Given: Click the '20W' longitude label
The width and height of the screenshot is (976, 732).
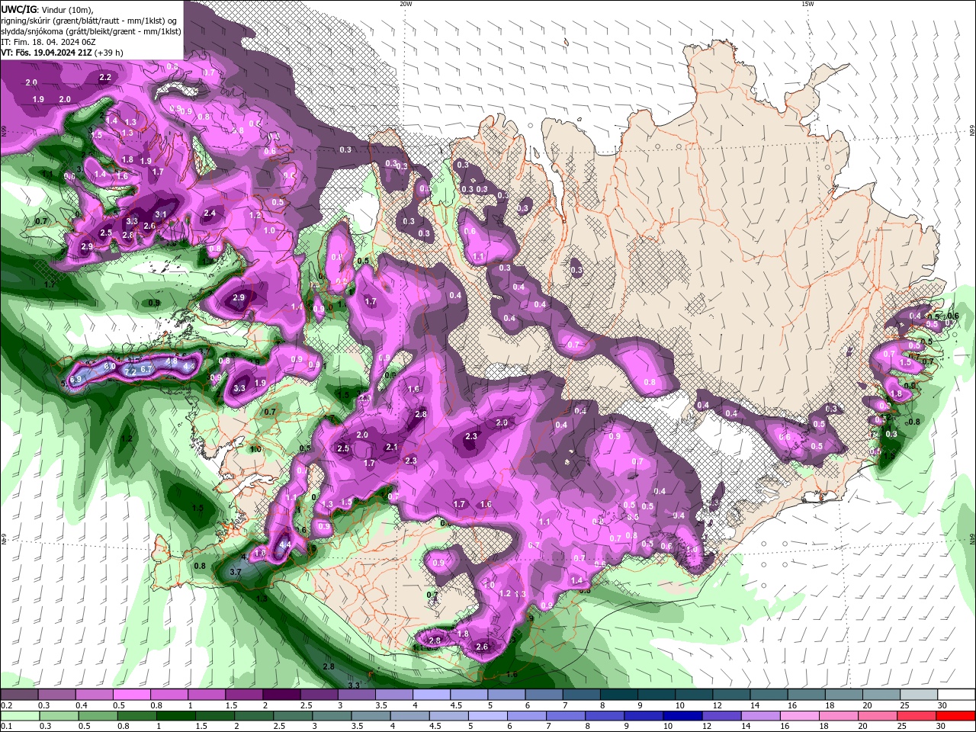Looking at the screenshot, I should tap(406, 4).
